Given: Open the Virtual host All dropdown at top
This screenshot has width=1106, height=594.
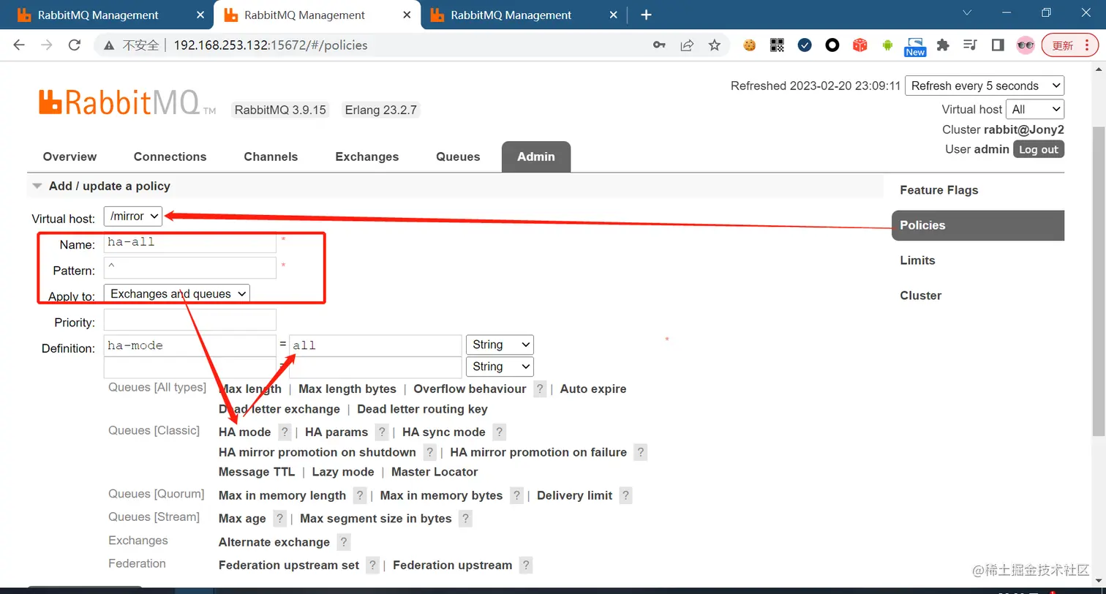Looking at the screenshot, I should coord(1035,109).
